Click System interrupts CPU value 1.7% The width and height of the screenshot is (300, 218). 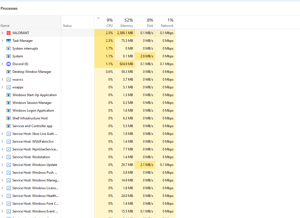coord(109,48)
